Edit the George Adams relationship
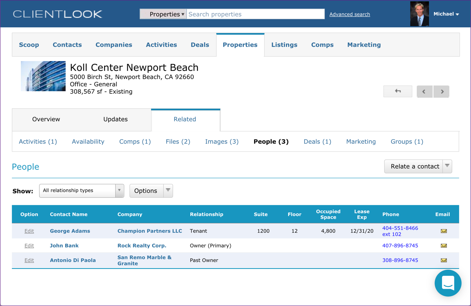 point(29,231)
